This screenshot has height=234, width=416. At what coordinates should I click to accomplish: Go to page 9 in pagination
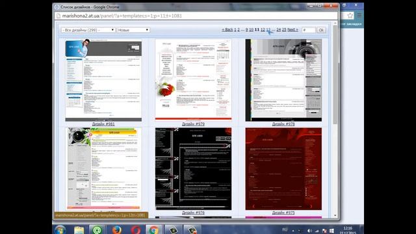click(x=247, y=30)
